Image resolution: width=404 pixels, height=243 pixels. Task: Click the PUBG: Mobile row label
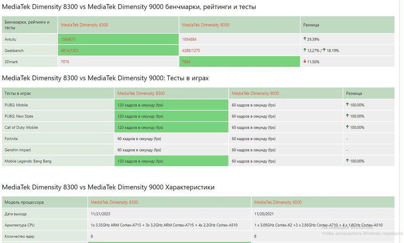(16, 105)
